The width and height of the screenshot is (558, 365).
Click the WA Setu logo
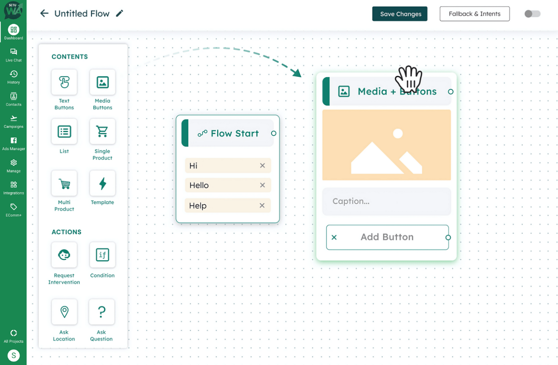[x=13, y=10]
